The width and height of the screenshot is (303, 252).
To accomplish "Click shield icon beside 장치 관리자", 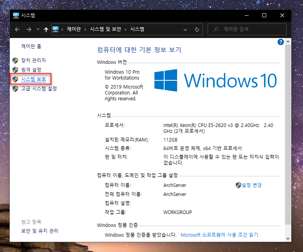I will pos(15,61).
